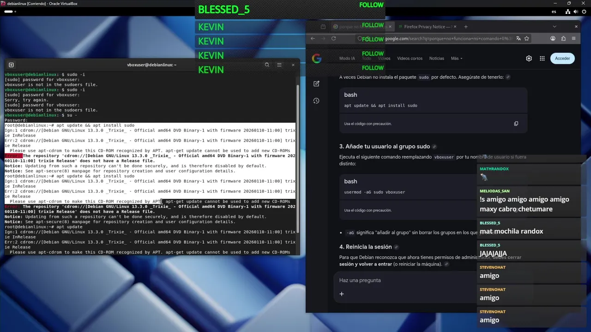Select the Firefox Privacy Notice tab
591x332 pixels.
426,27
